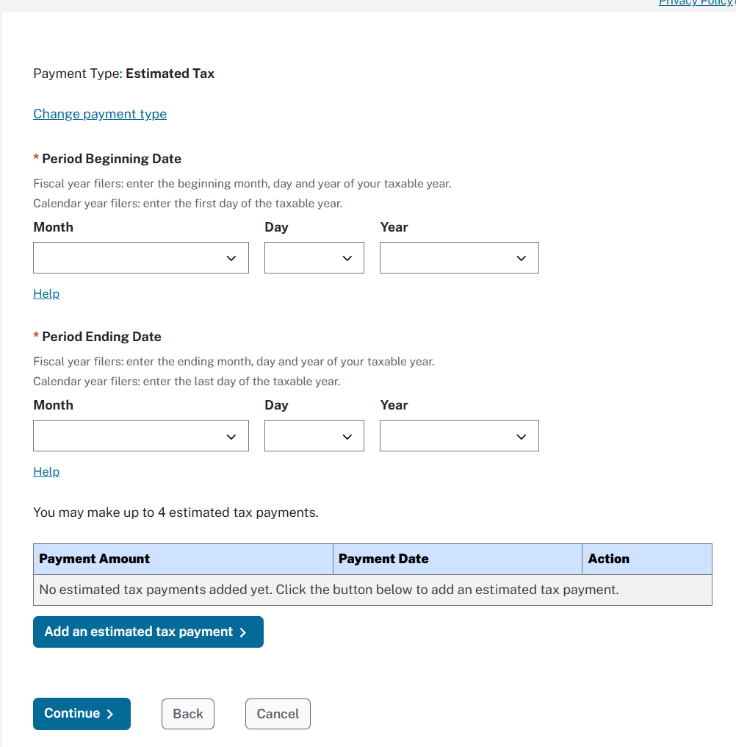This screenshot has width=736, height=747.
Task: Cancel the estimated tax payment form
Action: coord(278,714)
